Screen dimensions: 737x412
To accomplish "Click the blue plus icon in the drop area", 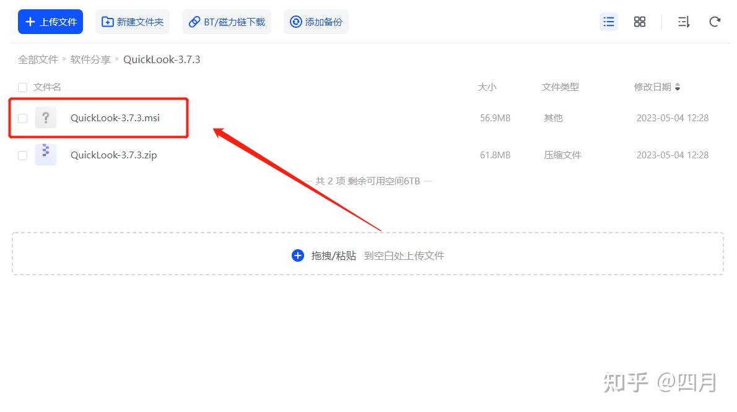I will [x=297, y=255].
